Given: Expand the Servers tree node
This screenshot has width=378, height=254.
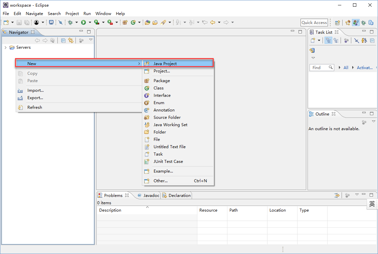Looking at the screenshot, I should 5,47.
